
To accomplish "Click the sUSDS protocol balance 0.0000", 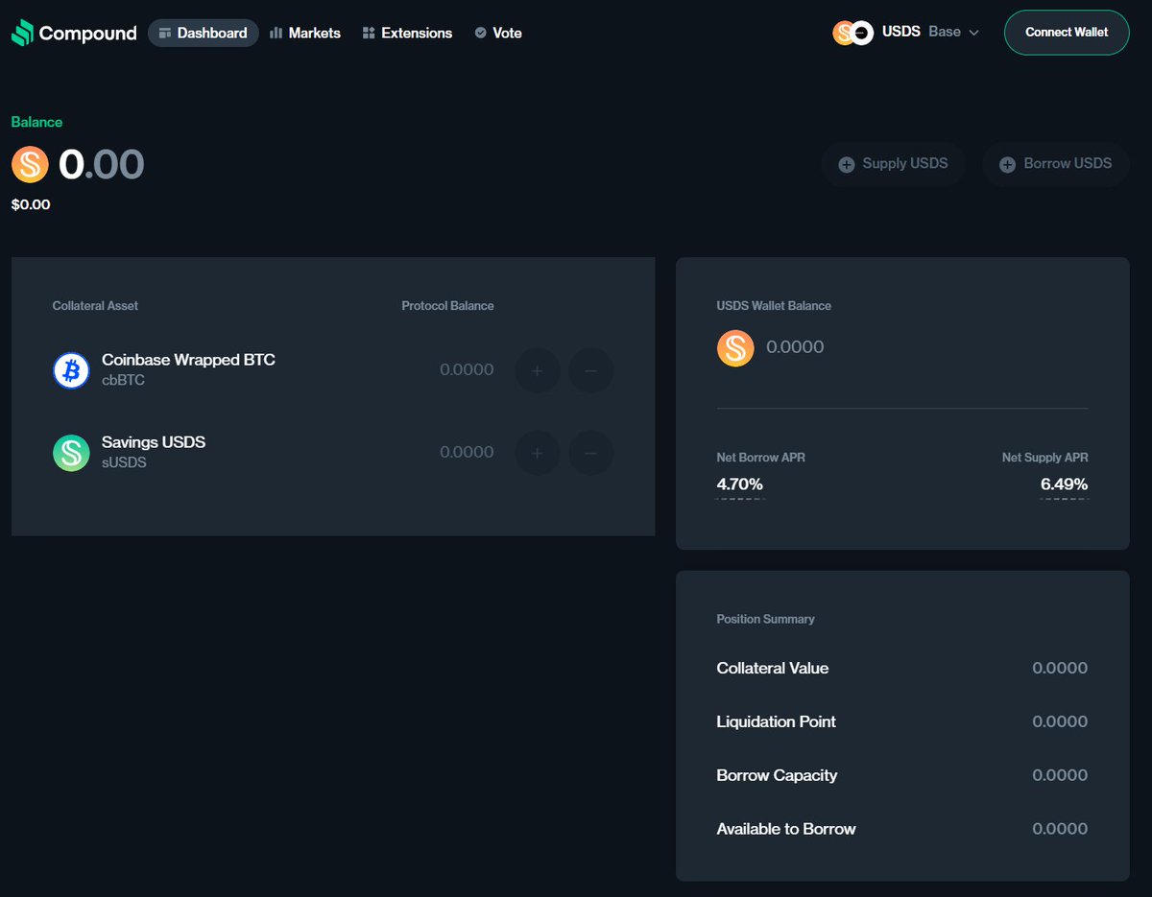I will tap(467, 452).
